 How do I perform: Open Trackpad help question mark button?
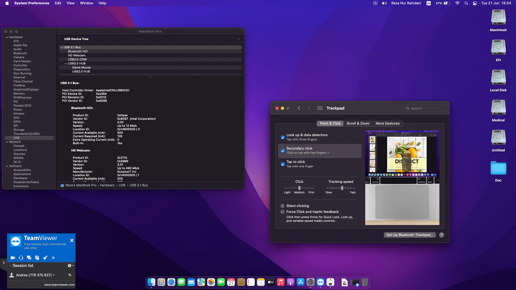(441, 235)
